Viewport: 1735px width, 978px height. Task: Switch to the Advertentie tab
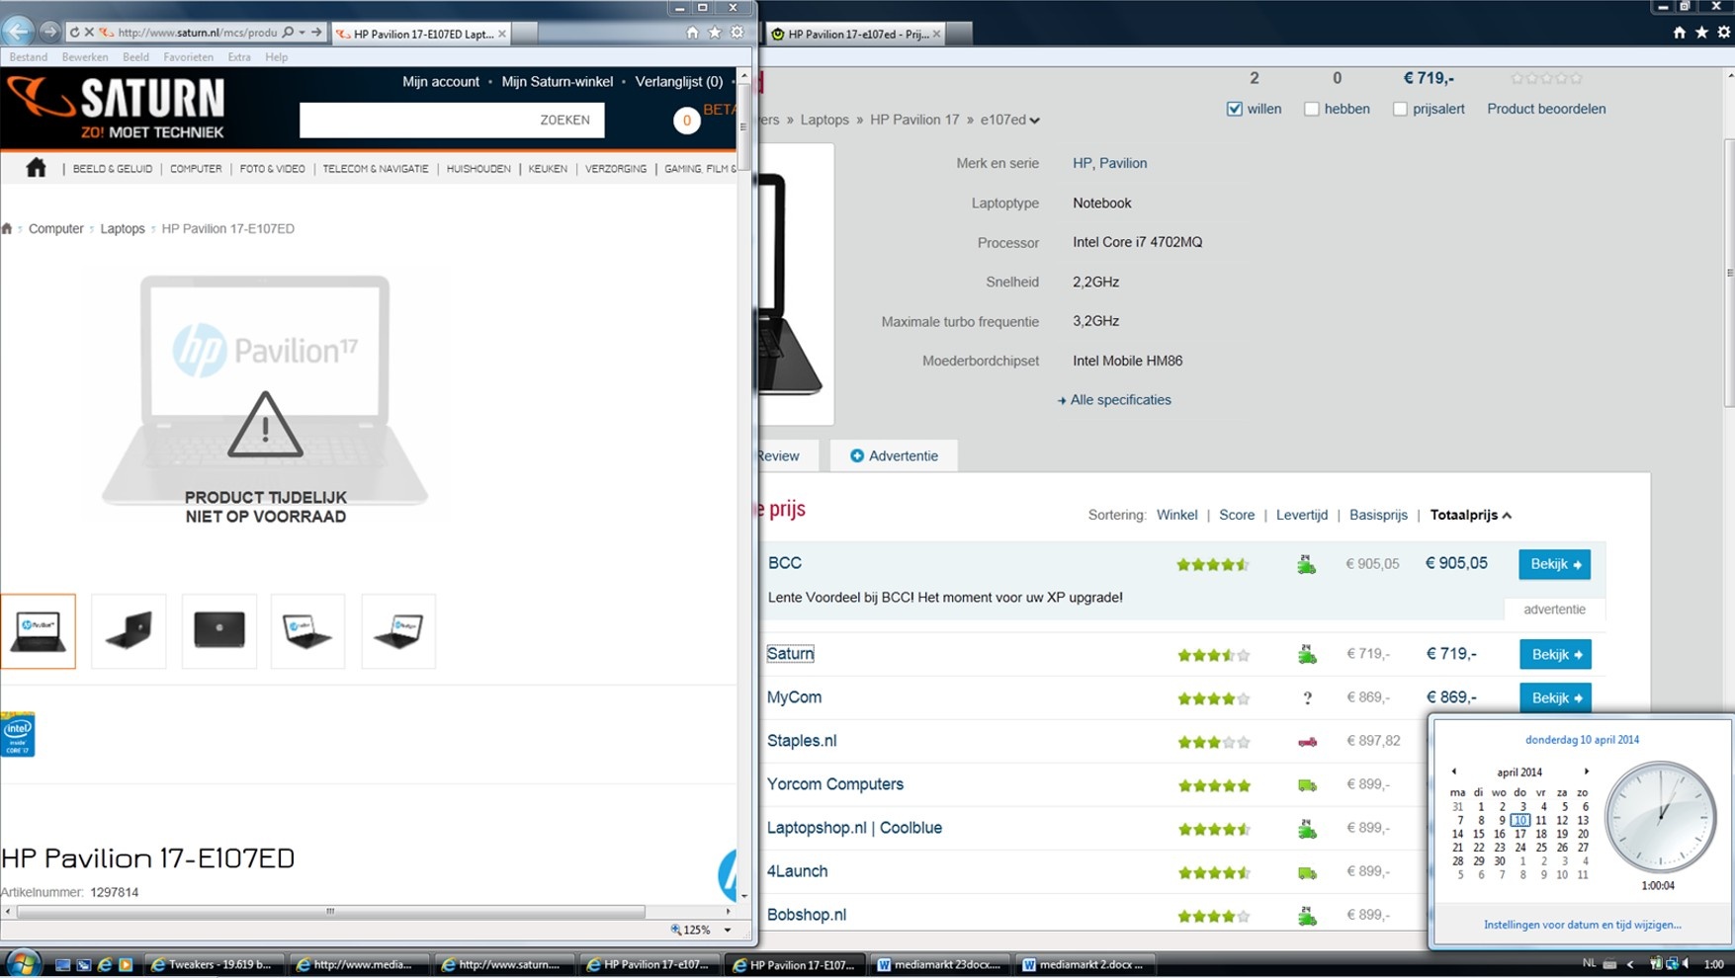(x=894, y=455)
